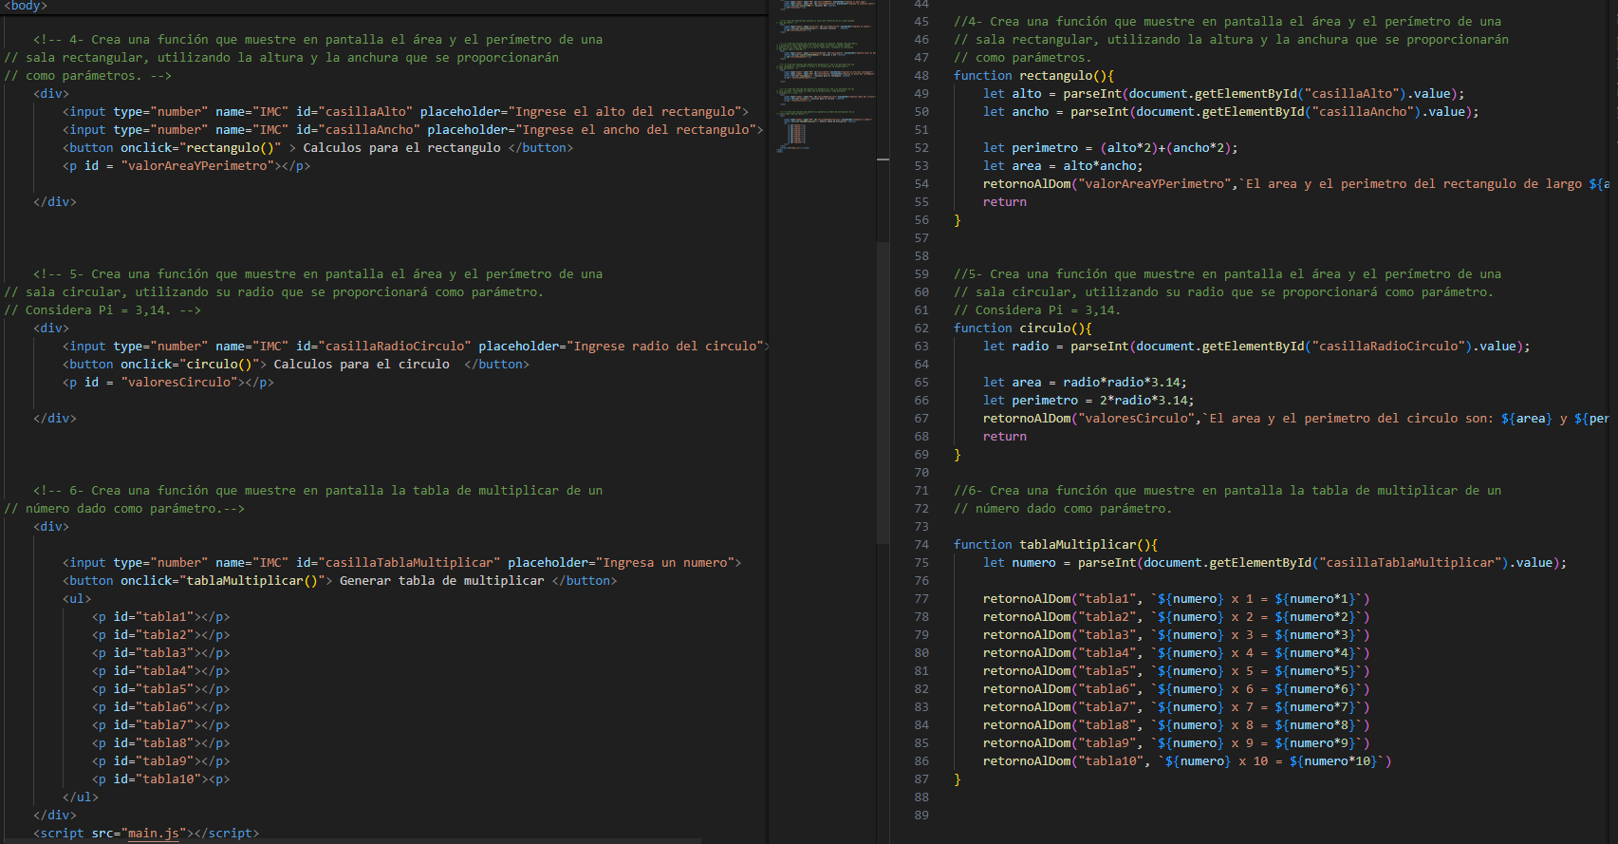The height and width of the screenshot is (844, 1618).
Task: Click id="casillaRadioCirculo" in the HTML input tag
Action: pyautogui.click(x=383, y=347)
